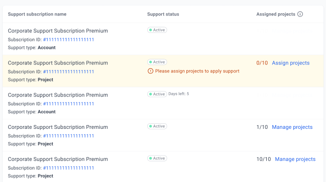Image resolution: width=326 pixels, height=182 pixels.
Task: Click the subscription name in the 10/10 row
Action: pyautogui.click(x=58, y=159)
